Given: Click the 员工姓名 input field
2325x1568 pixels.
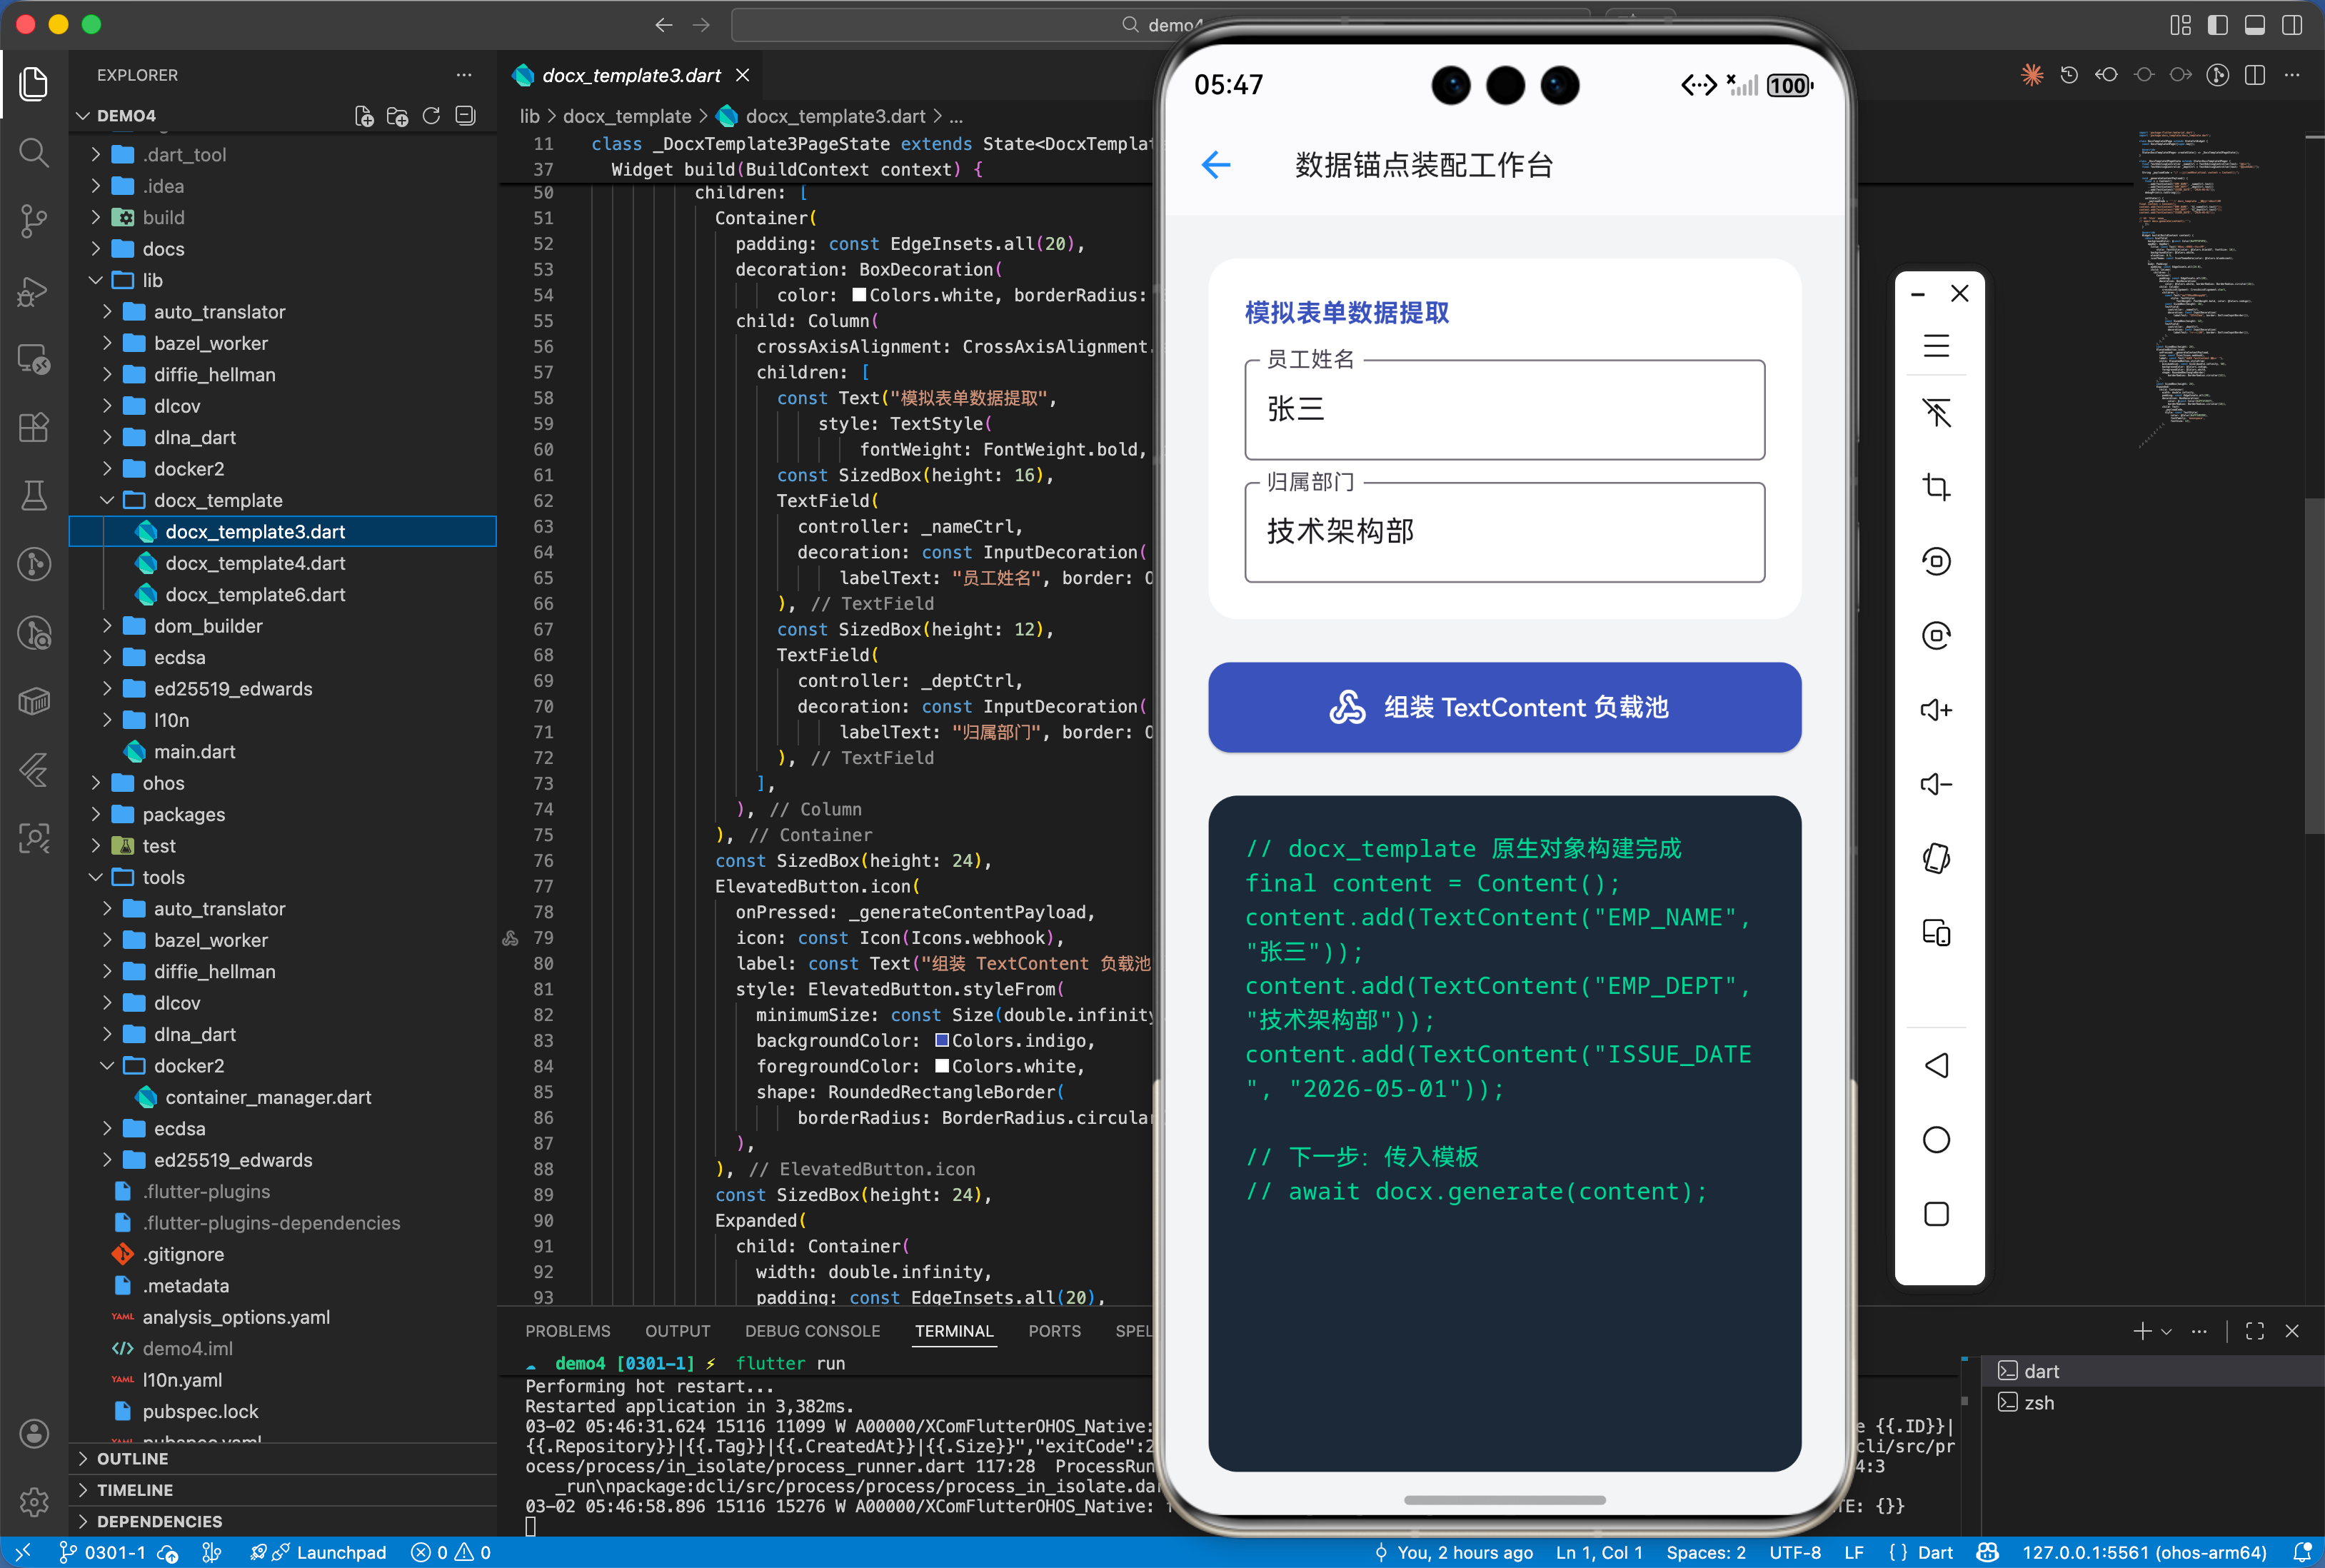Looking at the screenshot, I should (x=1504, y=409).
